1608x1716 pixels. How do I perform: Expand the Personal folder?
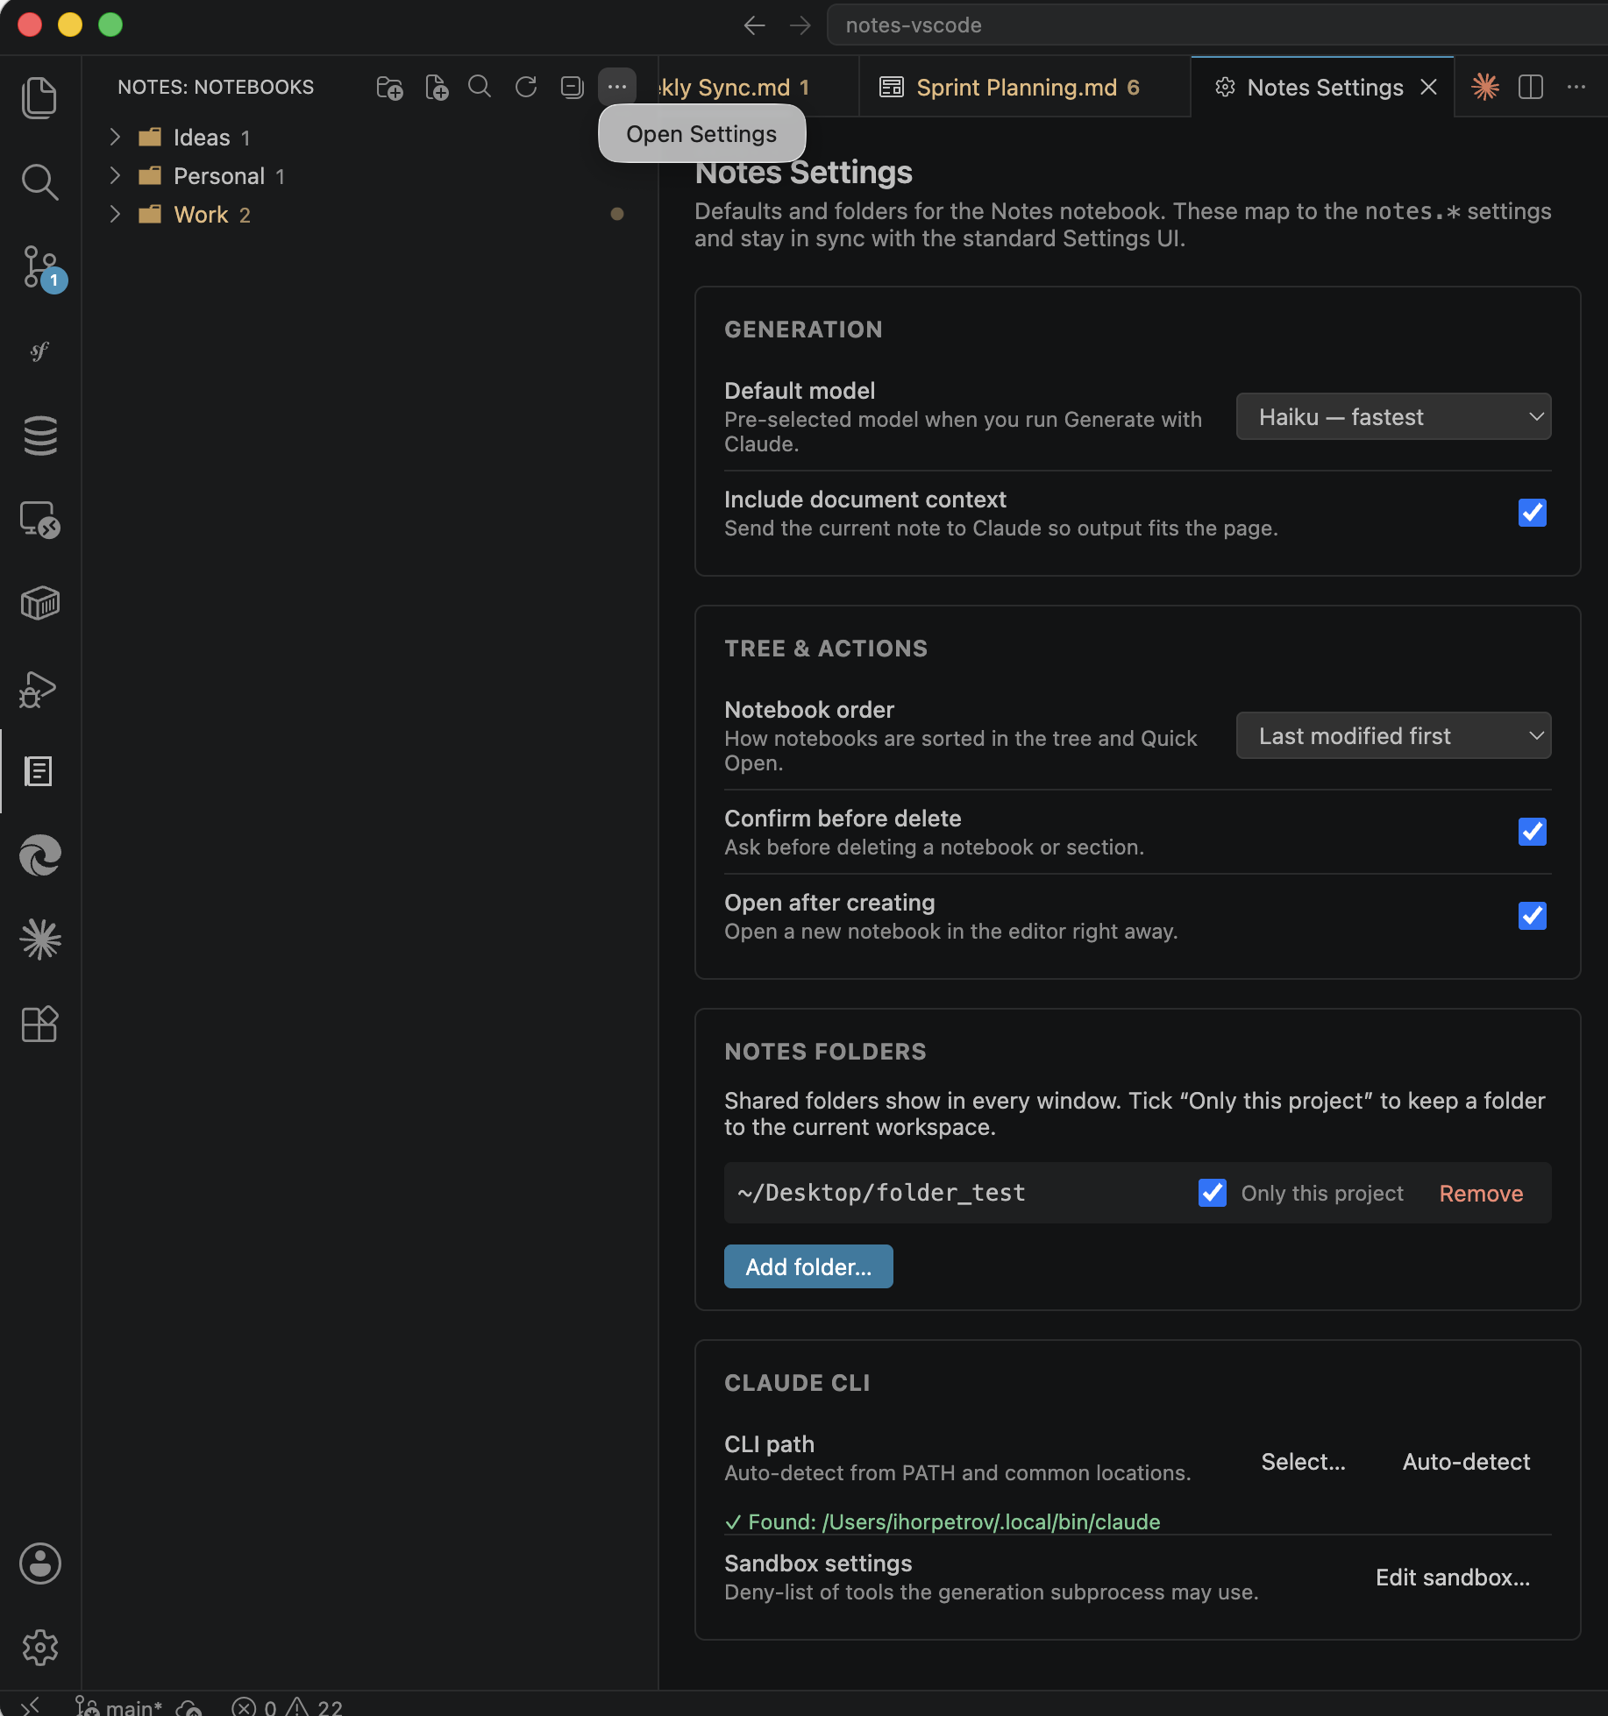[115, 176]
